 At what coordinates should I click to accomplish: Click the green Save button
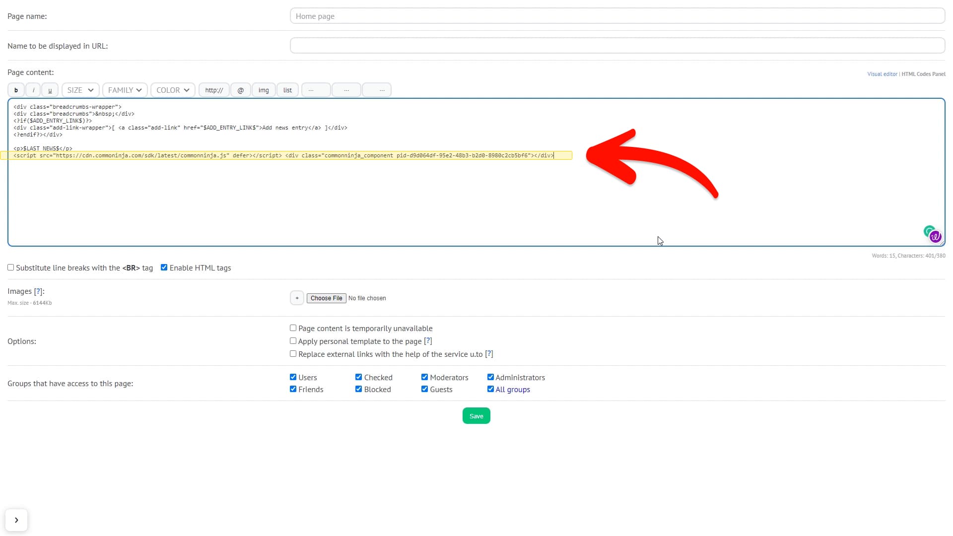[x=476, y=416]
